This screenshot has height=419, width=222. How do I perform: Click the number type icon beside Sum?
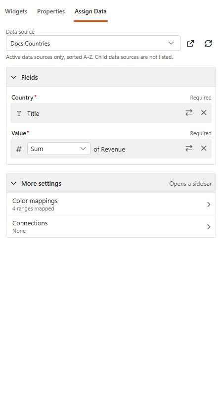pos(19,149)
